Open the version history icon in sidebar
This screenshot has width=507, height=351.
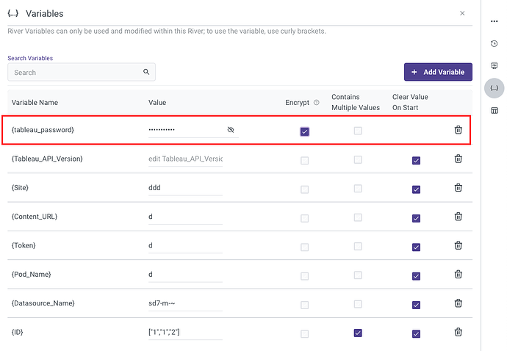(494, 43)
